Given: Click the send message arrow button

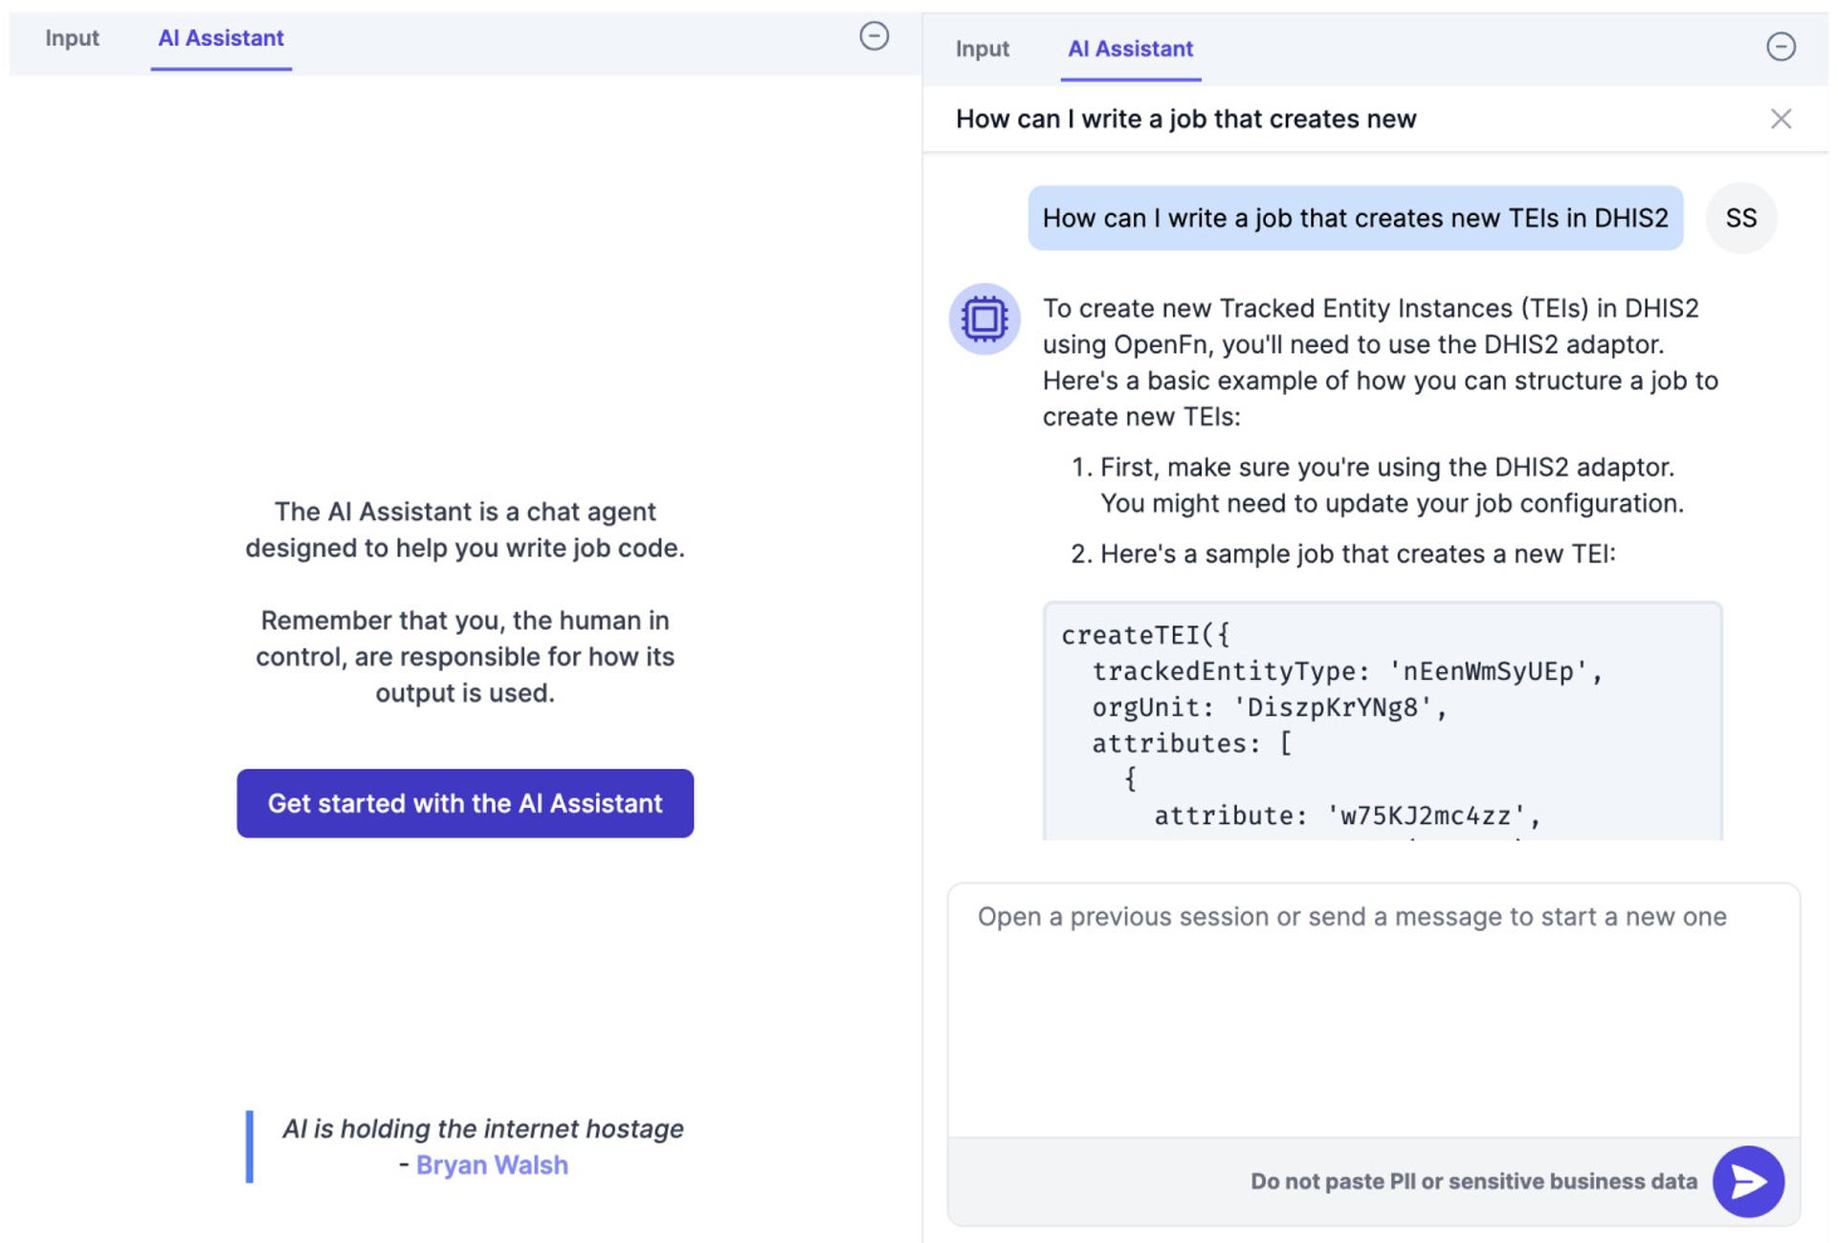Looking at the screenshot, I should 1747,1181.
